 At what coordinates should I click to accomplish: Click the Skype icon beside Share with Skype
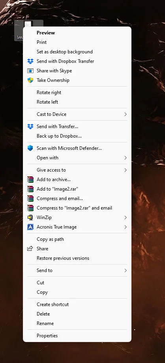point(30,71)
